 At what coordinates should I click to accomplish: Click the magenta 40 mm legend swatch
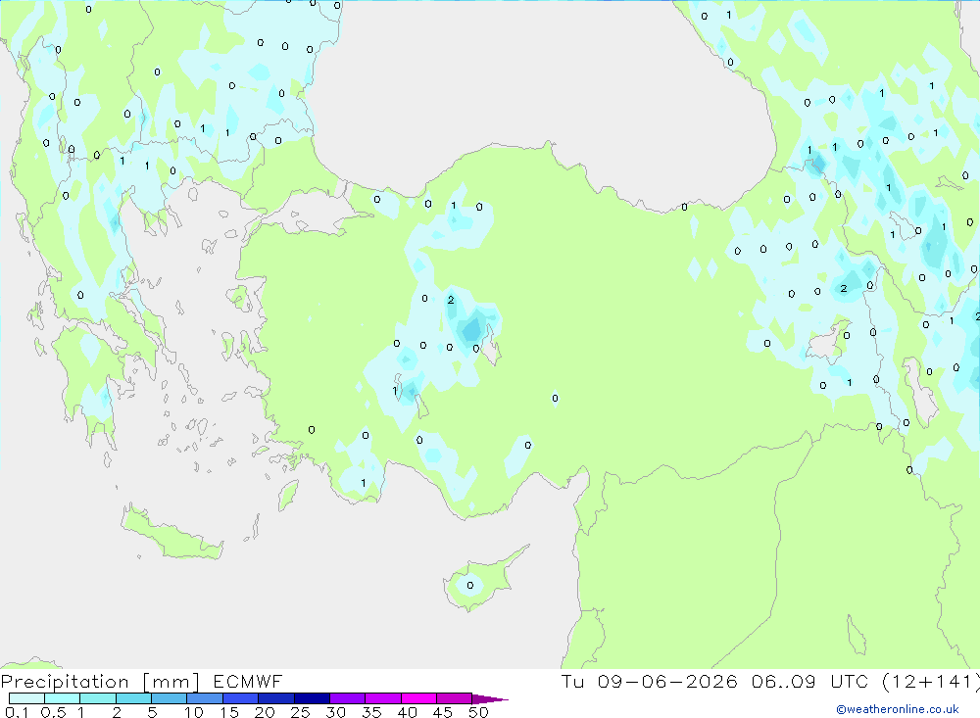418,698
